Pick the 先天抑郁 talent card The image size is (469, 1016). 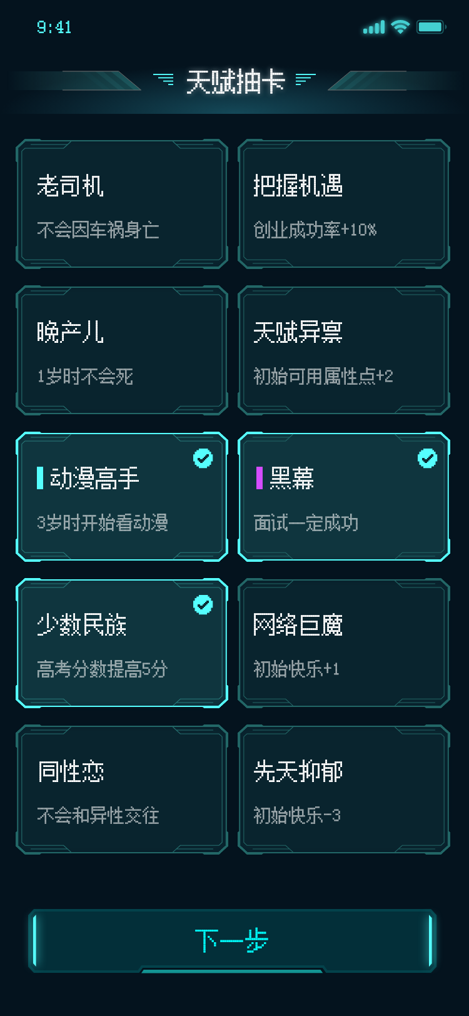[x=344, y=790]
